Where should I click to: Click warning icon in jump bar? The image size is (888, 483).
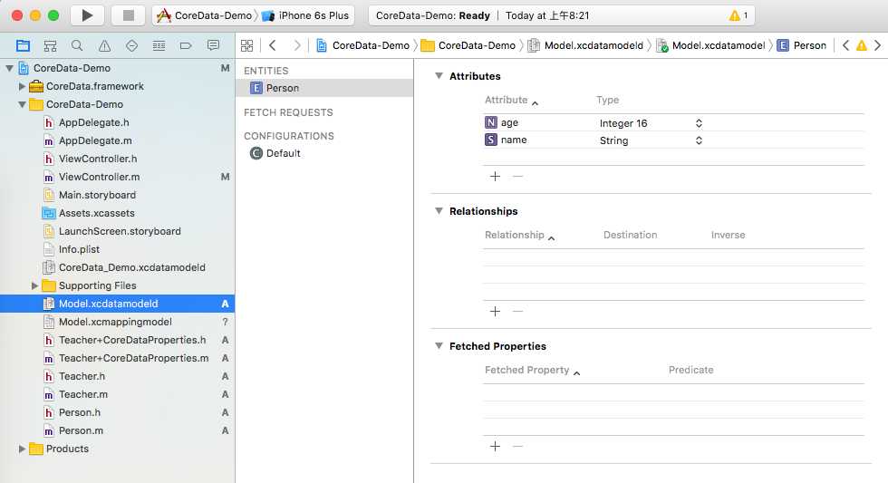tap(862, 46)
